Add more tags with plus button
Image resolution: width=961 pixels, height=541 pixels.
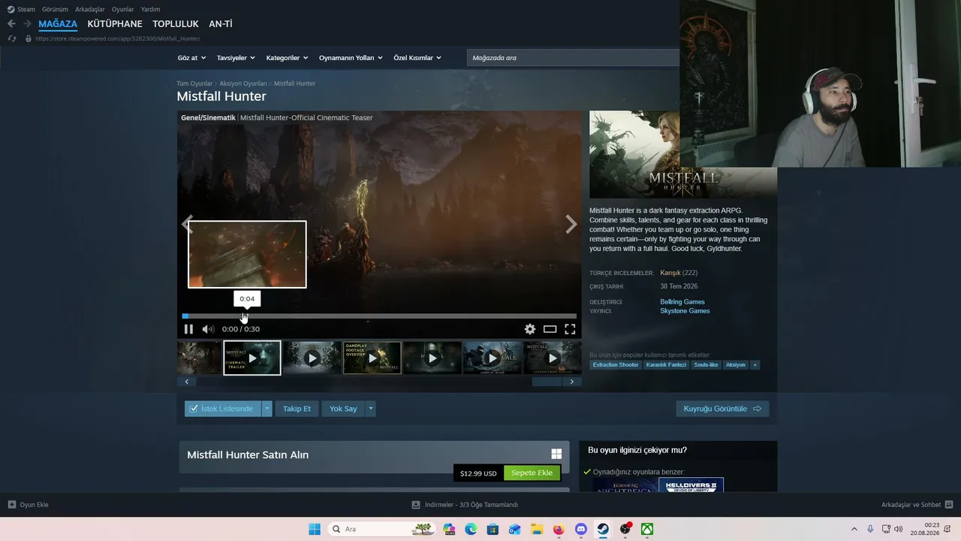(755, 365)
